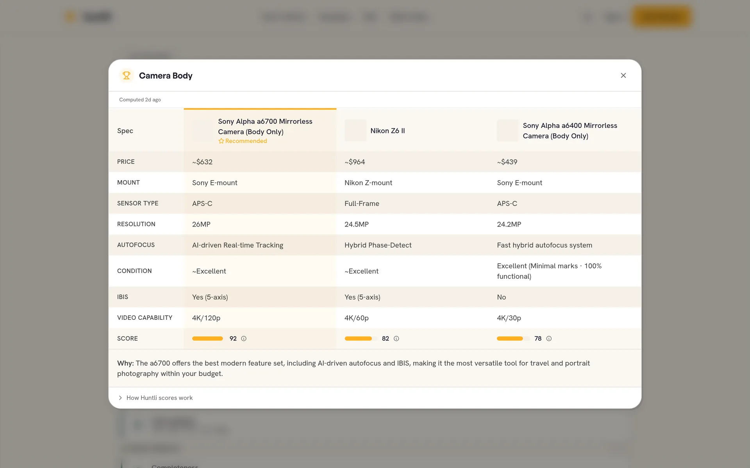The width and height of the screenshot is (750, 468).
Task: Click the Why explanation paragraph
Action: (x=354, y=368)
